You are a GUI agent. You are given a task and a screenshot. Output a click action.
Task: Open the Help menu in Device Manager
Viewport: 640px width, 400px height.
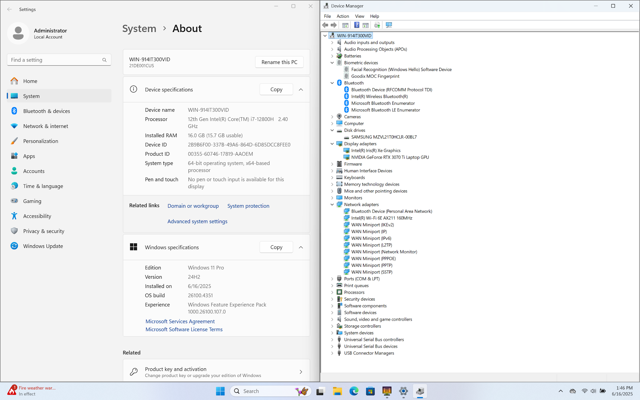pyautogui.click(x=374, y=16)
